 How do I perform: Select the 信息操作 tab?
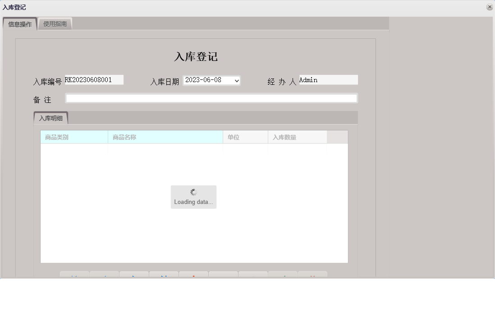19,23
